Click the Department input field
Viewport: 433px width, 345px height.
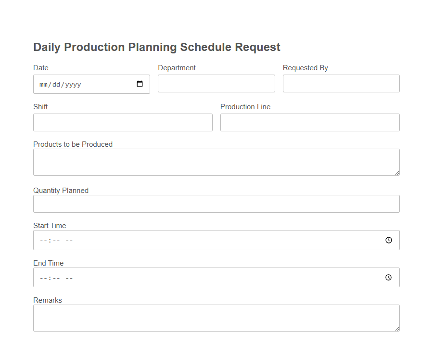(216, 83)
